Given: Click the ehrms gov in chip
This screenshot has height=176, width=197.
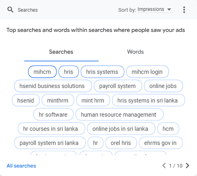Looking at the screenshot, I should coord(161,143).
